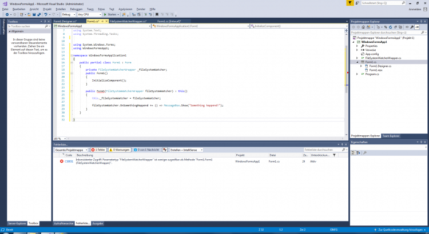The height and width of the screenshot is (234, 429).
Task: Click the navigate backward icon
Action: pos(7,14)
